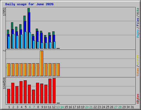
Task: Click the green hits bar for day 2
Action: click(12, 26)
